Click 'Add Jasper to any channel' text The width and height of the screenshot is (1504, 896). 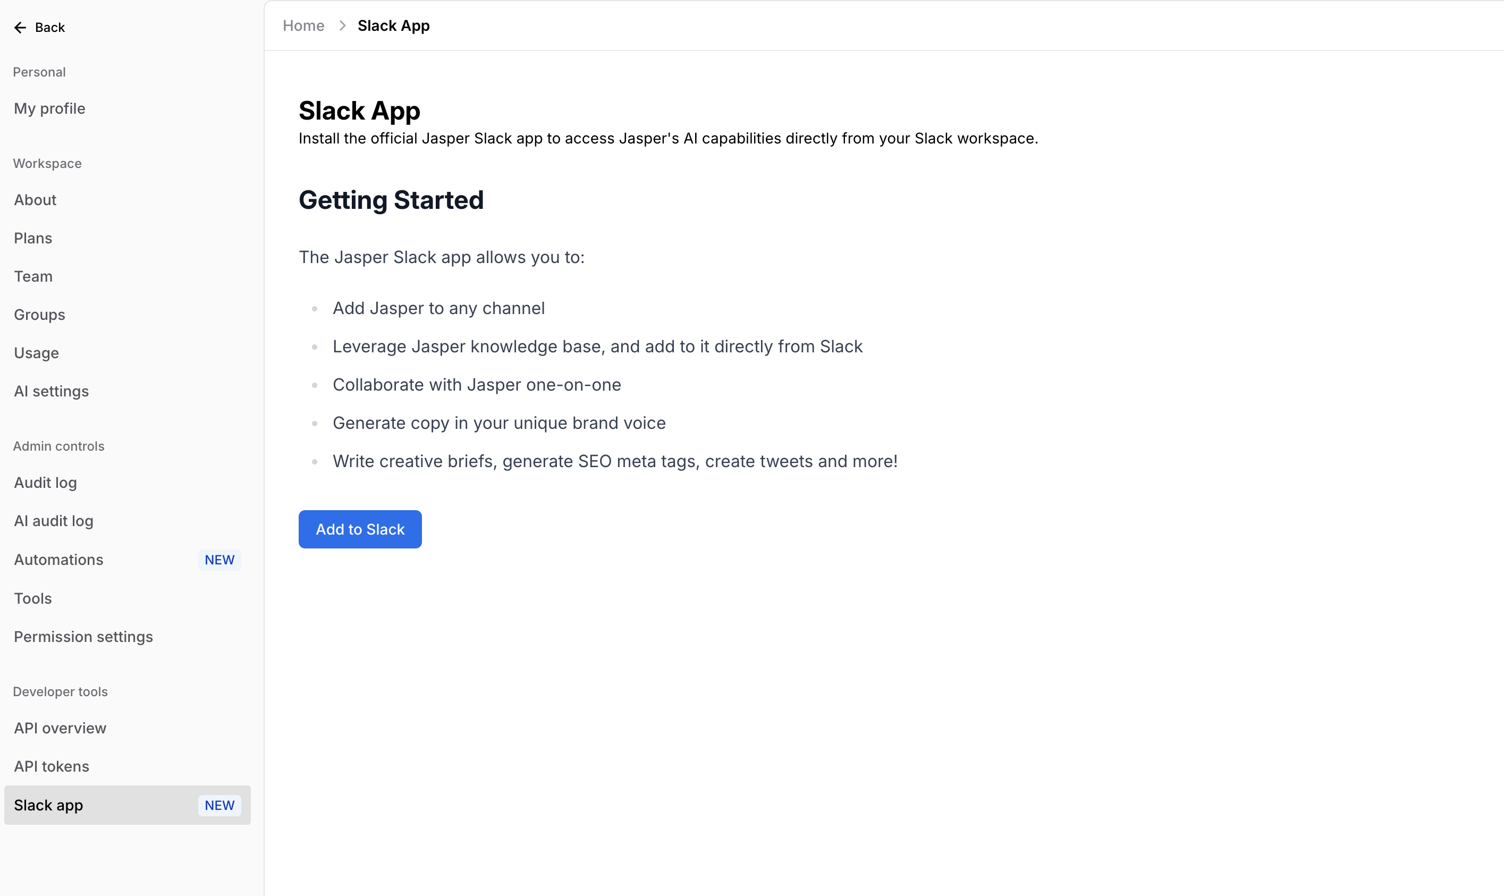click(439, 309)
